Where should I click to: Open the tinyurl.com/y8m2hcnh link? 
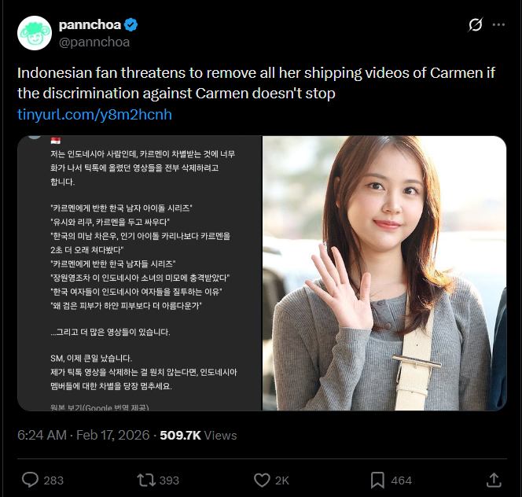point(94,114)
